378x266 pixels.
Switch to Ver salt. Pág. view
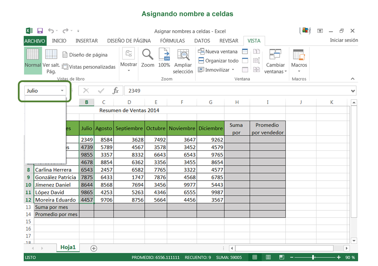[51, 61]
